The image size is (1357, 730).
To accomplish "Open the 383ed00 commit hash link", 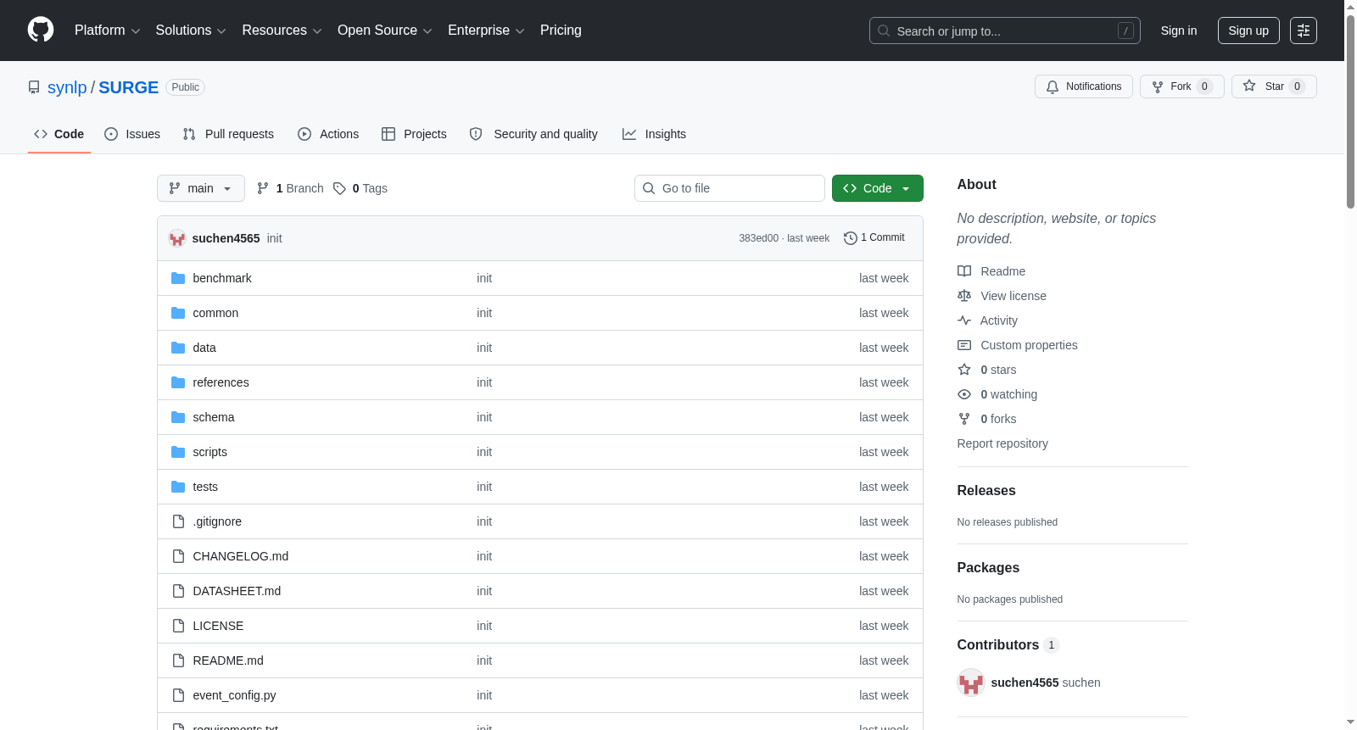I will point(758,238).
